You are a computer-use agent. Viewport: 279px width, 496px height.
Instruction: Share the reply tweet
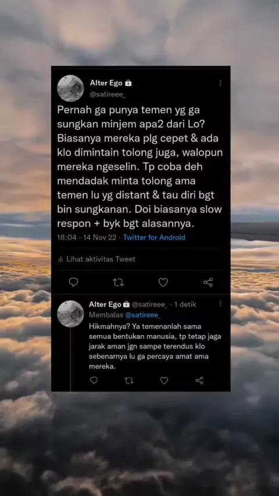[199, 380]
